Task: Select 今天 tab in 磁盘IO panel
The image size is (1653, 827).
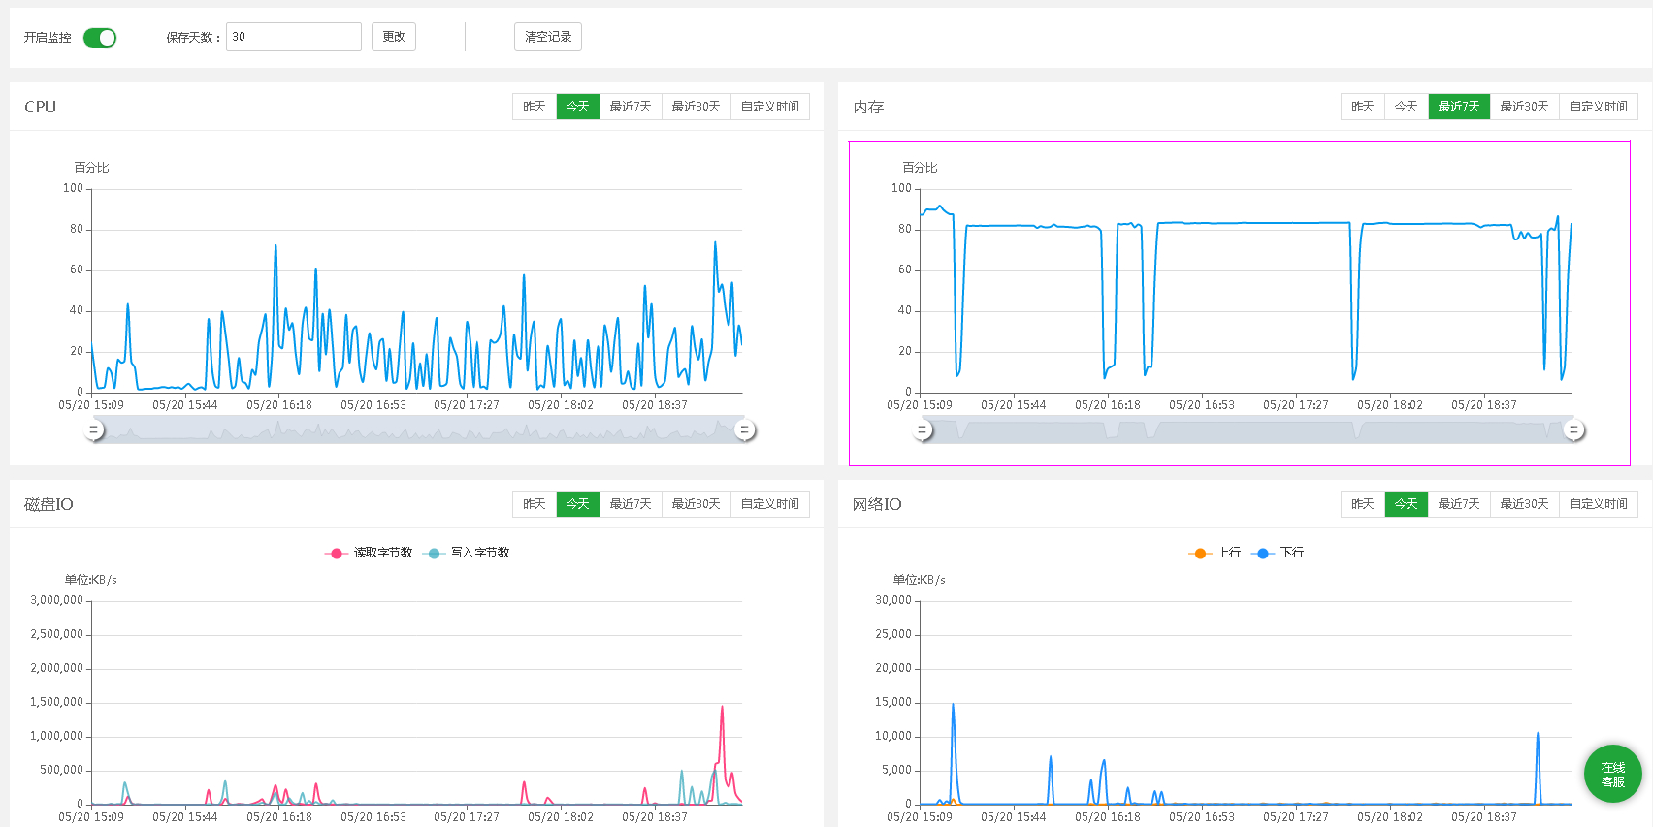Action: coord(578,504)
